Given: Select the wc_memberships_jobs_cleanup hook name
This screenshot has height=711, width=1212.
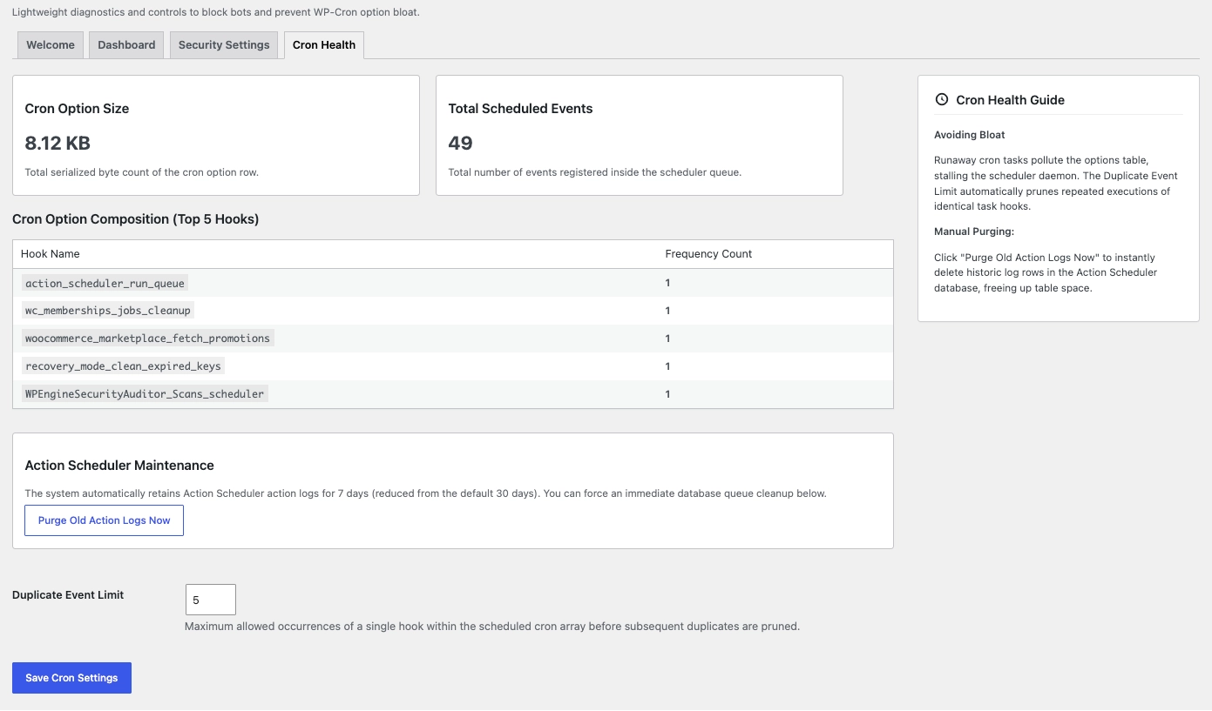Looking at the screenshot, I should (108, 311).
